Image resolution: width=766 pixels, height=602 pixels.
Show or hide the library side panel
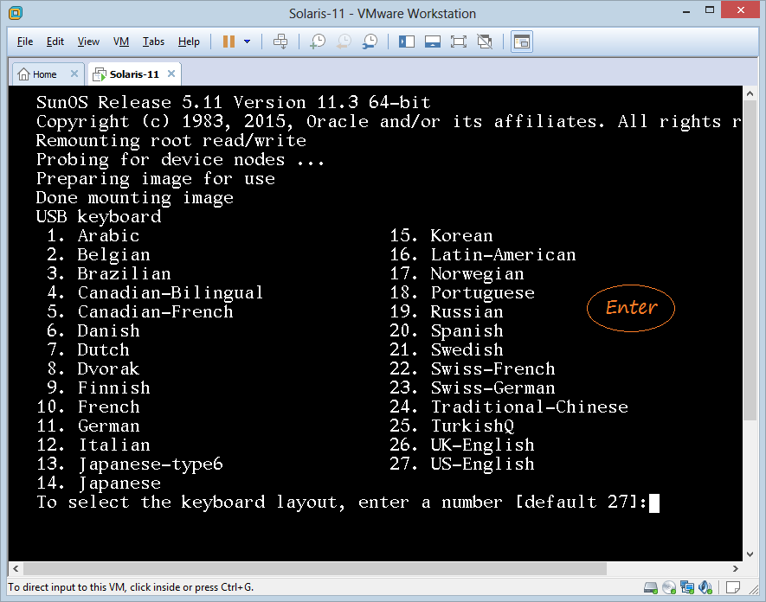(x=407, y=42)
